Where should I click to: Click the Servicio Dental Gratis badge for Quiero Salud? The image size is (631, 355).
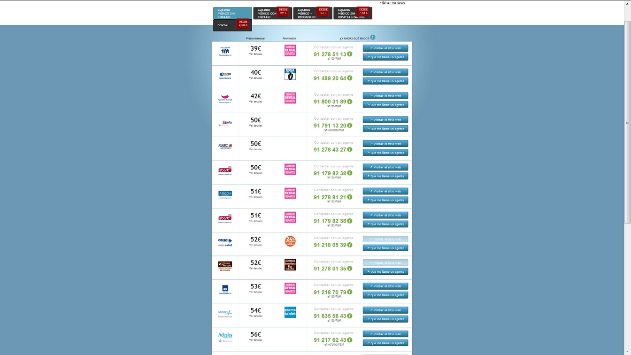290,98
